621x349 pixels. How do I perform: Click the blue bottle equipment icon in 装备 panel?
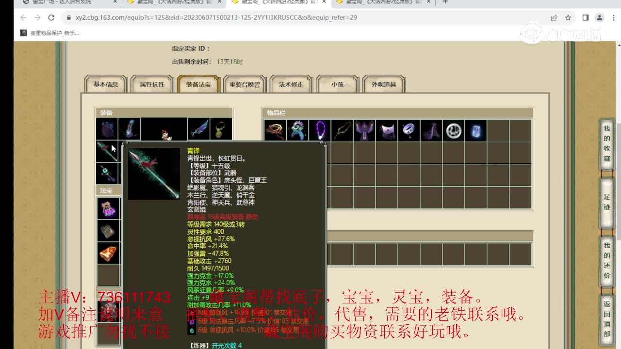tap(129, 129)
